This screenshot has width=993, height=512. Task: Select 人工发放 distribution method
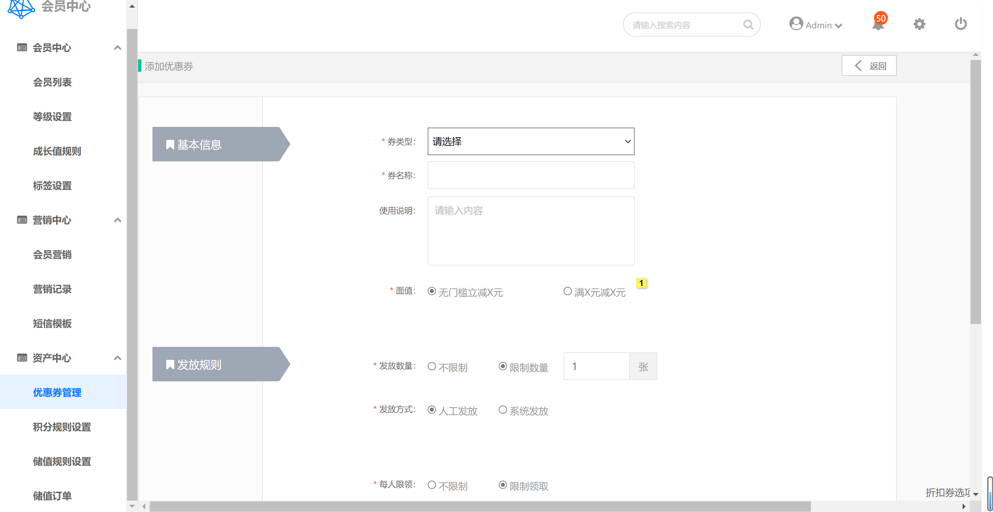(x=432, y=410)
